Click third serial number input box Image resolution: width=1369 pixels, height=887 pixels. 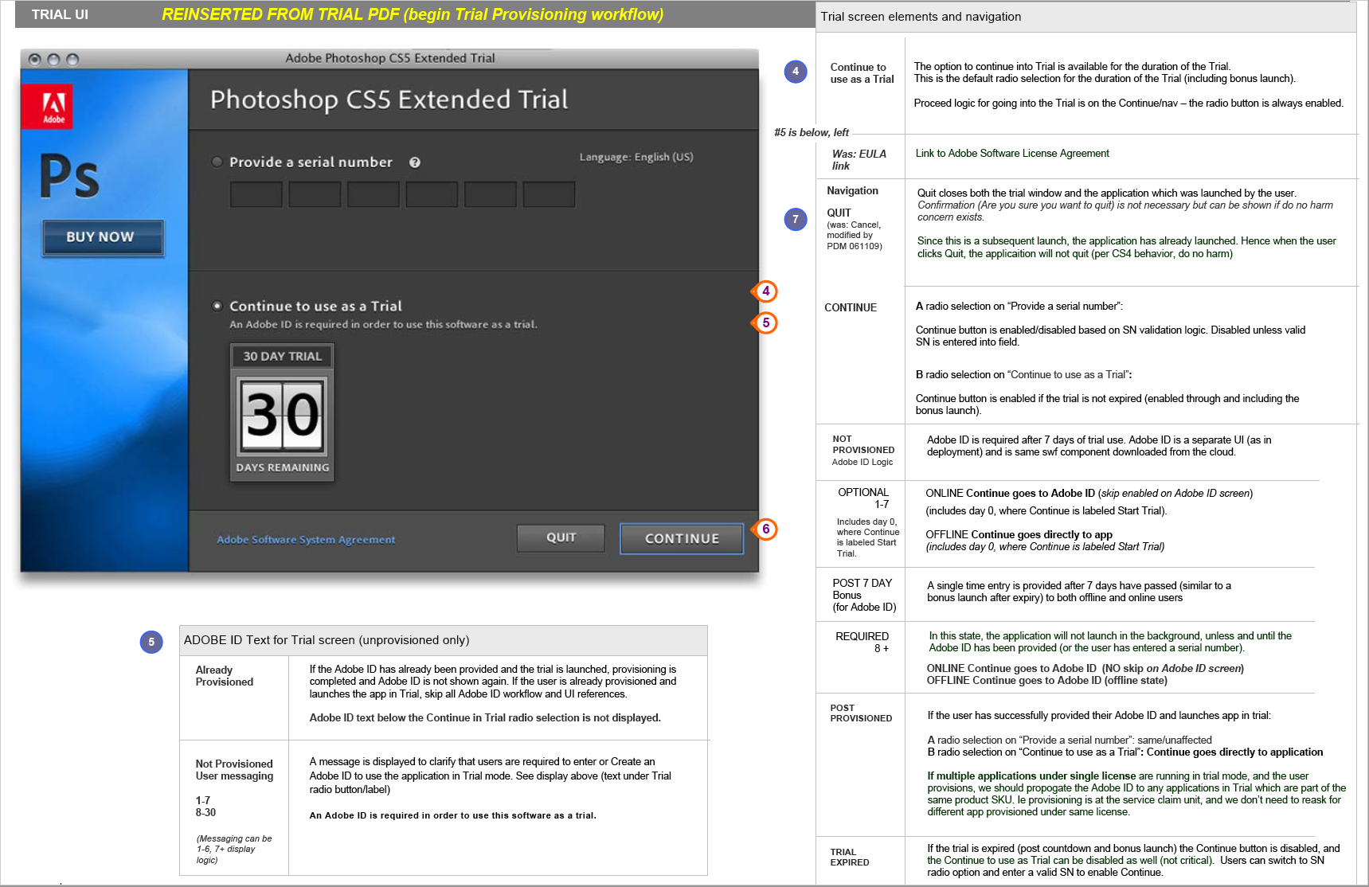[374, 194]
